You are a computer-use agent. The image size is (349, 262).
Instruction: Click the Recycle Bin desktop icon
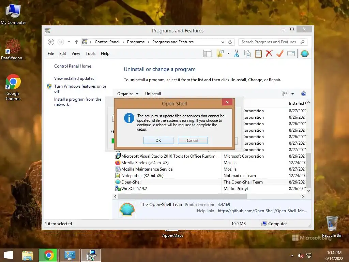pyautogui.click(x=332, y=227)
